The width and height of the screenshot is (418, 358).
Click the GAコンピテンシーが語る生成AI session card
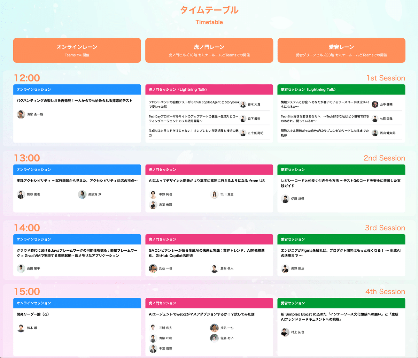[209, 256]
